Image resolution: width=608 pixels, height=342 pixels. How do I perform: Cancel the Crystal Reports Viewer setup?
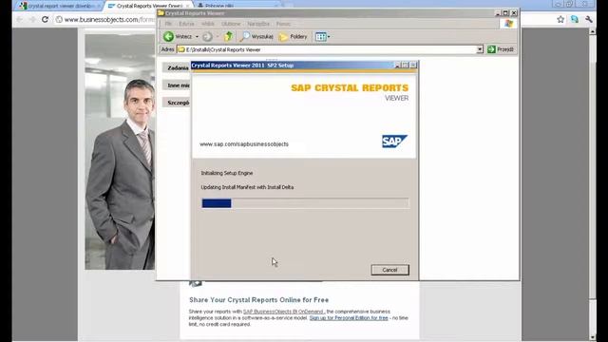pyautogui.click(x=389, y=270)
